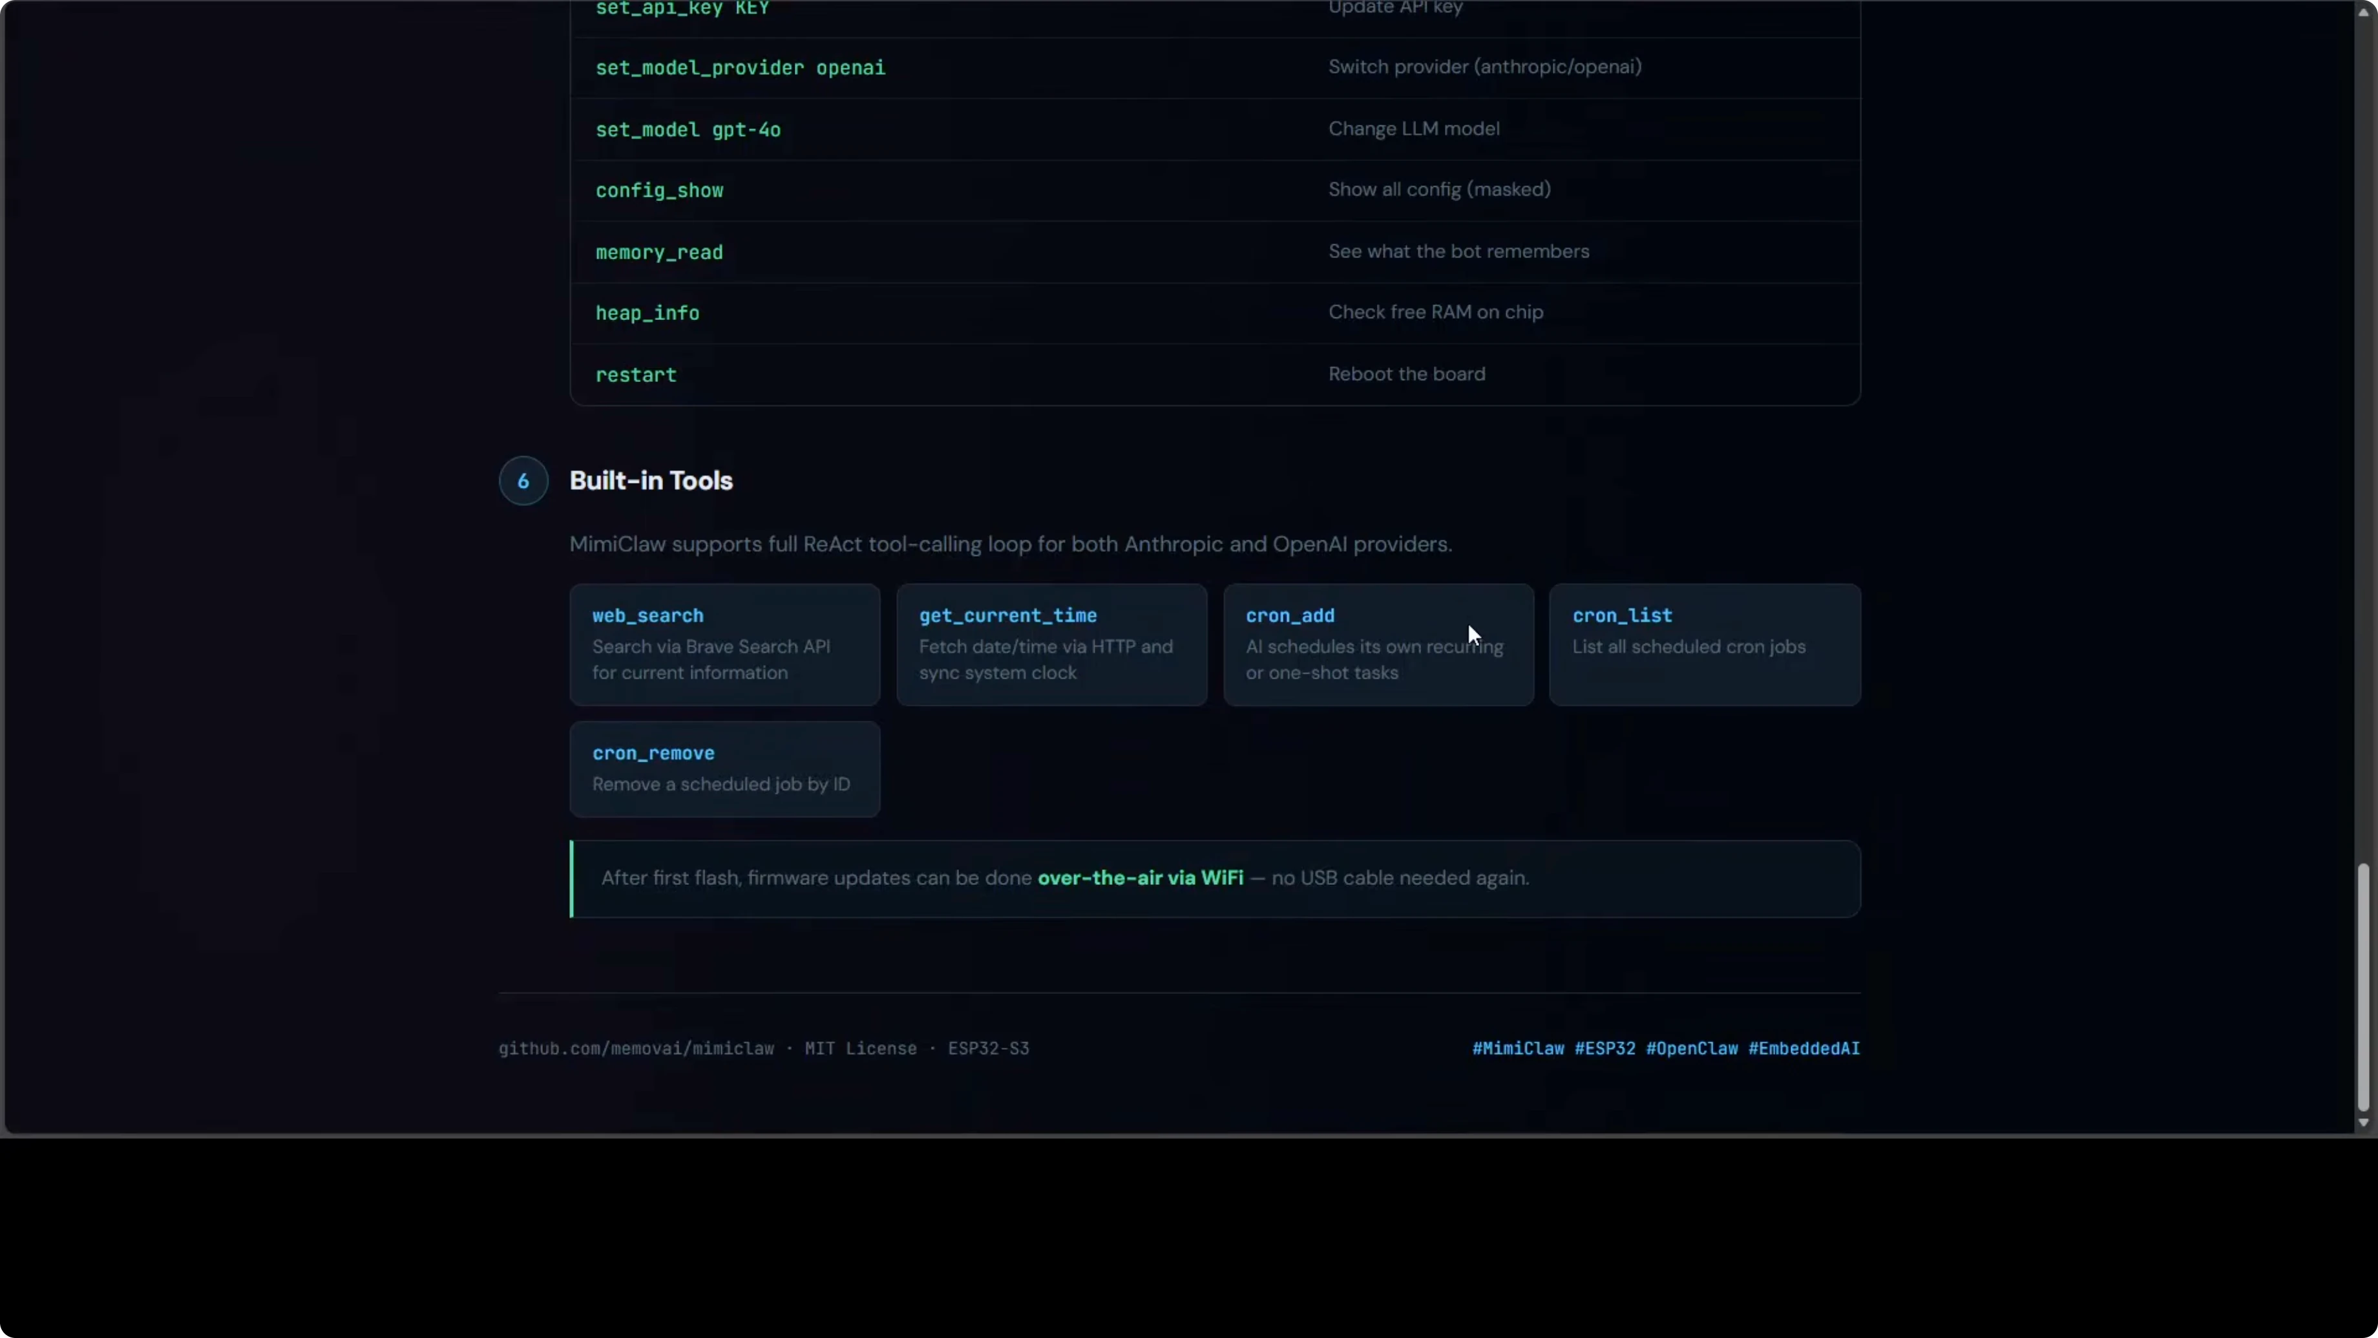2378x1338 pixels.
Task: Click the web_search tool card
Action: [724, 644]
